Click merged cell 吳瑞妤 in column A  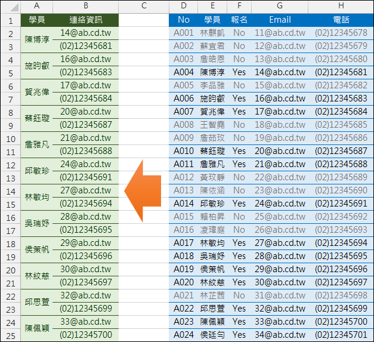[37, 223]
